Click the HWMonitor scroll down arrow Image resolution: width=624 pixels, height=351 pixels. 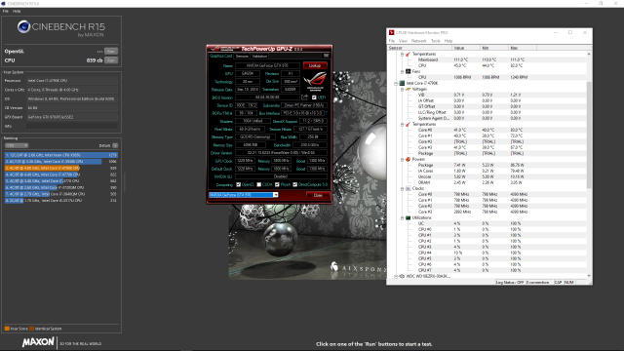(589, 276)
